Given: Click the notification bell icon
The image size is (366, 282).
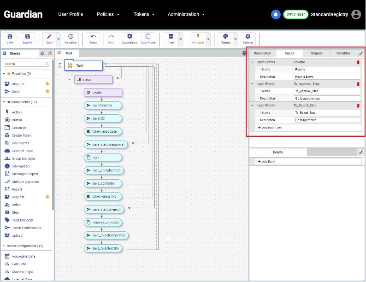Looking at the screenshot, I should [x=276, y=14].
